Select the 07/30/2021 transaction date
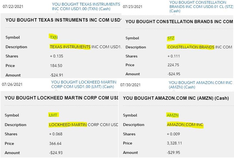This screenshot has width=234, height=158. click(130, 85)
